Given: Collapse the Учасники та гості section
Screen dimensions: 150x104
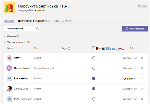Looking at the screenshot, I should (x=4, y=42).
